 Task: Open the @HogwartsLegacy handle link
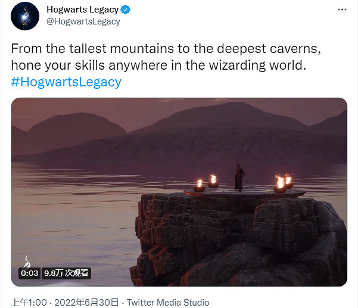tap(83, 21)
